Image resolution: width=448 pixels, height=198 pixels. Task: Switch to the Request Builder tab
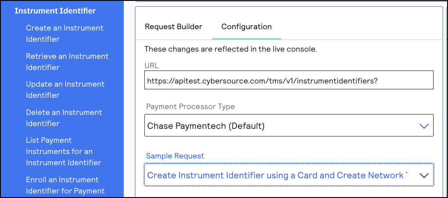coord(173,27)
